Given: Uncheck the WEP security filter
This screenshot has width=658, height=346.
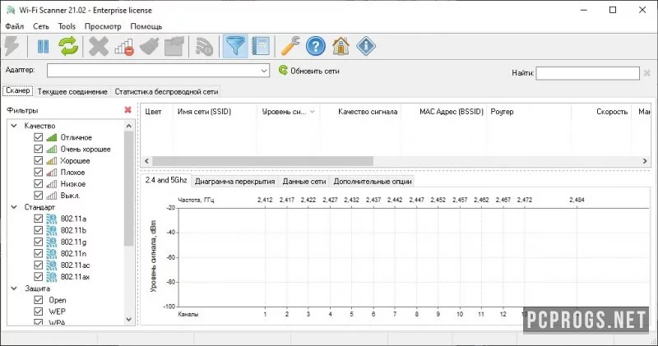Looking at the screenshot, I should 38,311.
